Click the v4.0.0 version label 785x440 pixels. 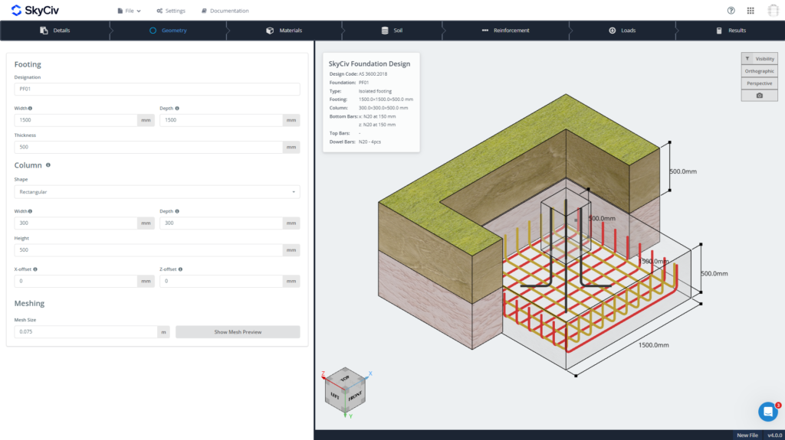tap(774, 435)
